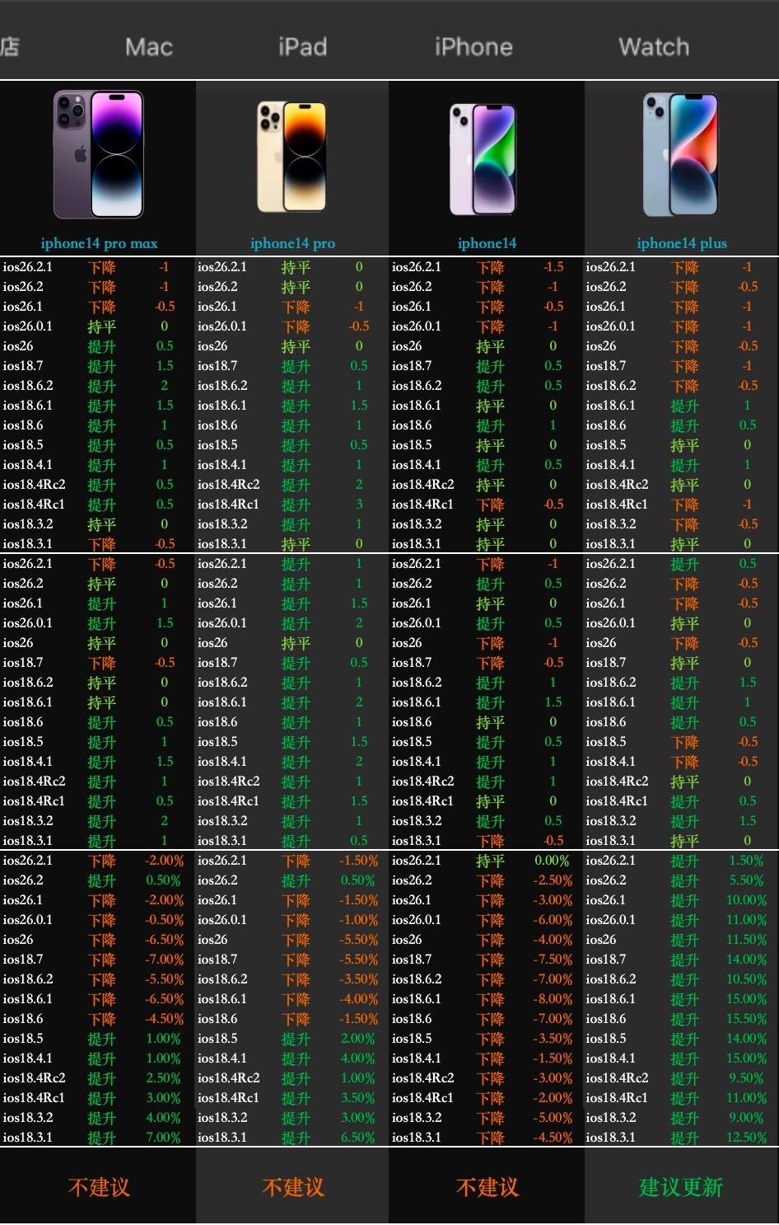Tap 不建议 under iphone14 pro max column
779x1225 pixels.
pos(99,1187)
